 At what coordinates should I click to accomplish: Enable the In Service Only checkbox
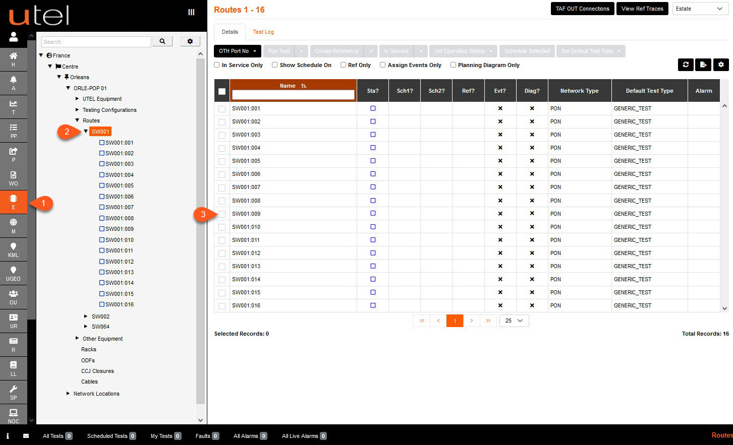click(x=217, y=65)
